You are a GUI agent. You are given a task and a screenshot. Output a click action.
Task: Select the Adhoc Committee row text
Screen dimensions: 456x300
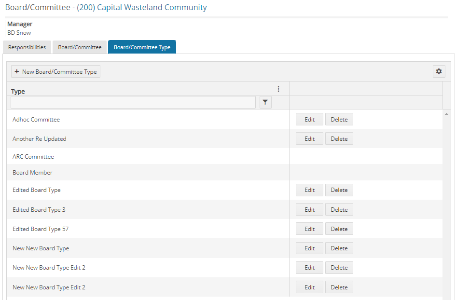pos(36,120)
